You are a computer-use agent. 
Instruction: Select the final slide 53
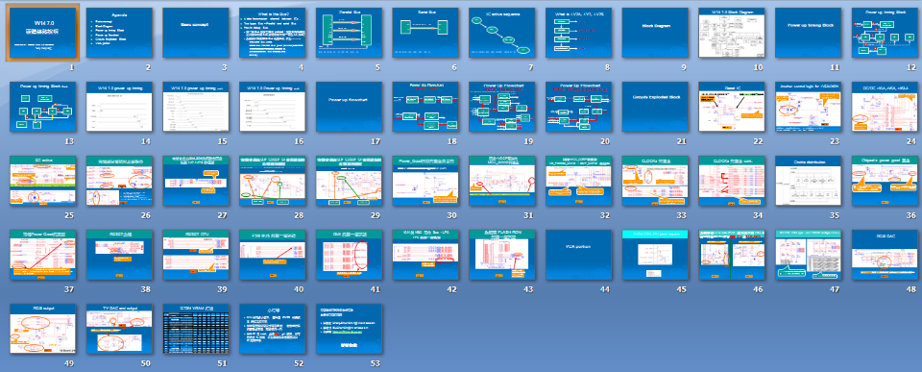click(x=349, y=329)
